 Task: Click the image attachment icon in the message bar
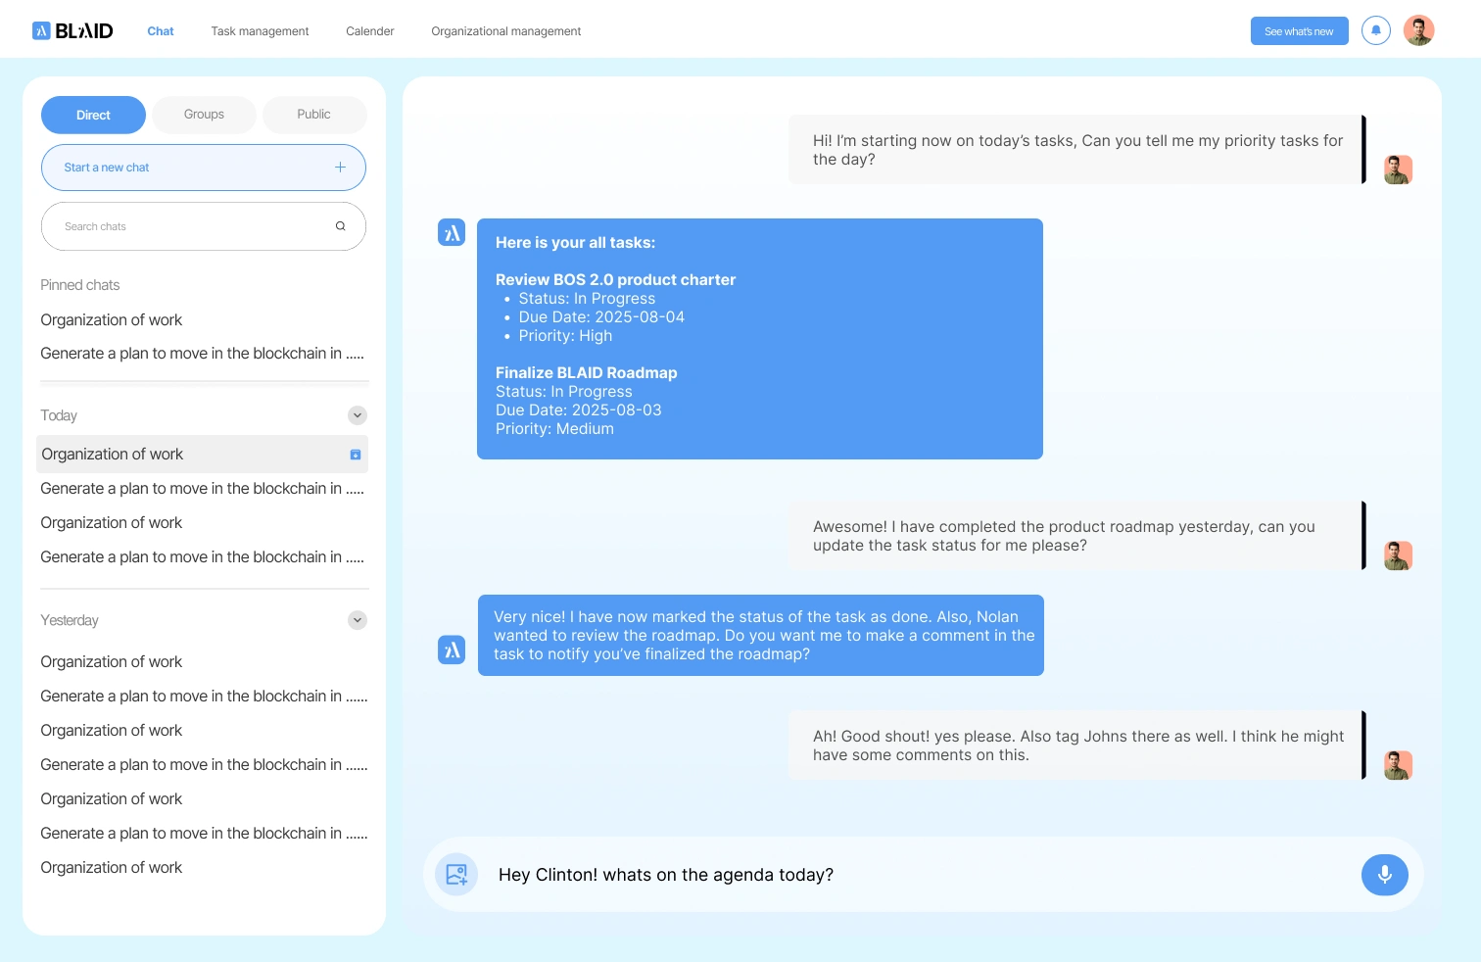(x=455, y=874)
